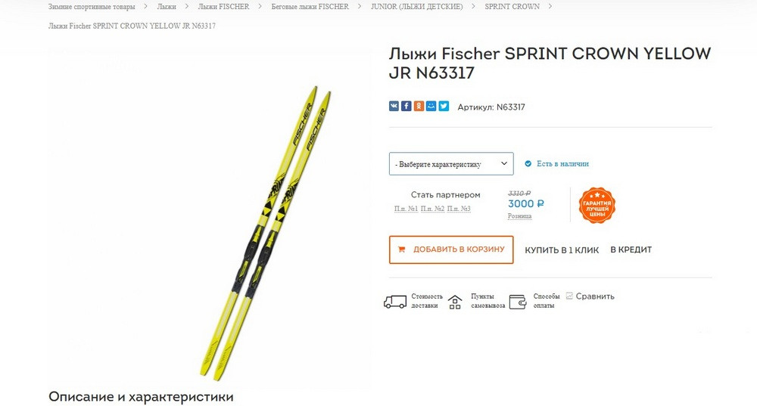This screenshot has height=406, width=757.
Task: Click best price guarantee badge
Action: [597, 206]
